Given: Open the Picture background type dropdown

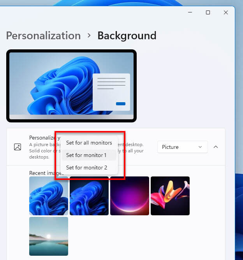Looking at the screenshot, I should (182, 147).
